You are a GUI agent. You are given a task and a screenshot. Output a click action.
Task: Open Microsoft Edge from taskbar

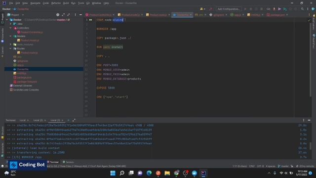pyautogui.click(x=149, y=173)
